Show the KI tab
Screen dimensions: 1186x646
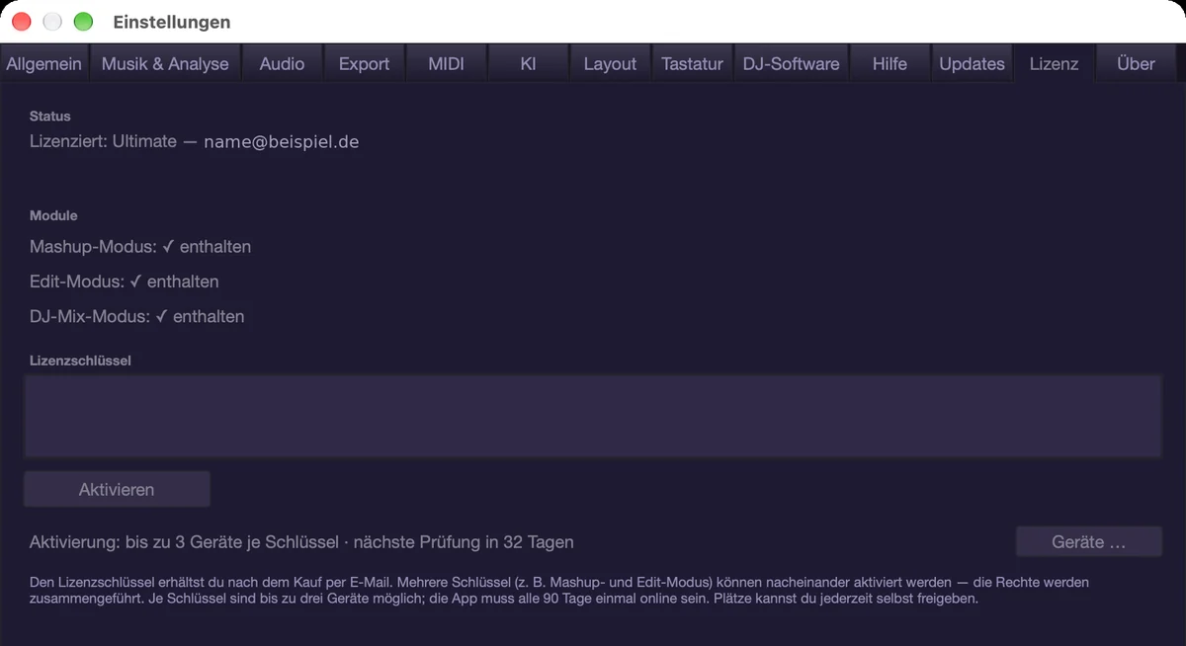click(x=528, y=63)
